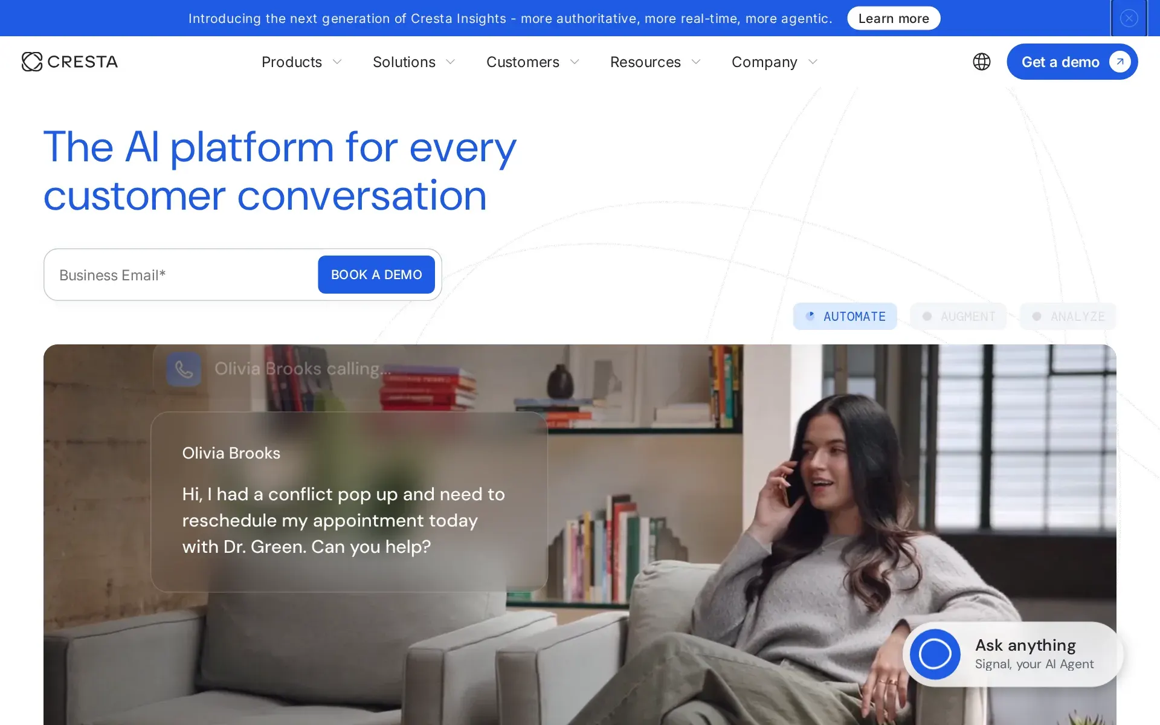Click the BOOK A DEMO button

(x=376, y=274)
